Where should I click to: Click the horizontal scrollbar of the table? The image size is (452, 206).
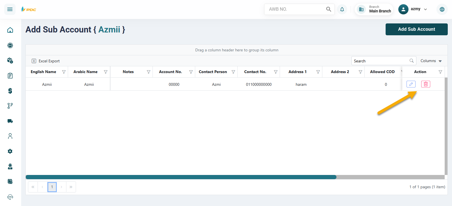[x=181, y=177]
